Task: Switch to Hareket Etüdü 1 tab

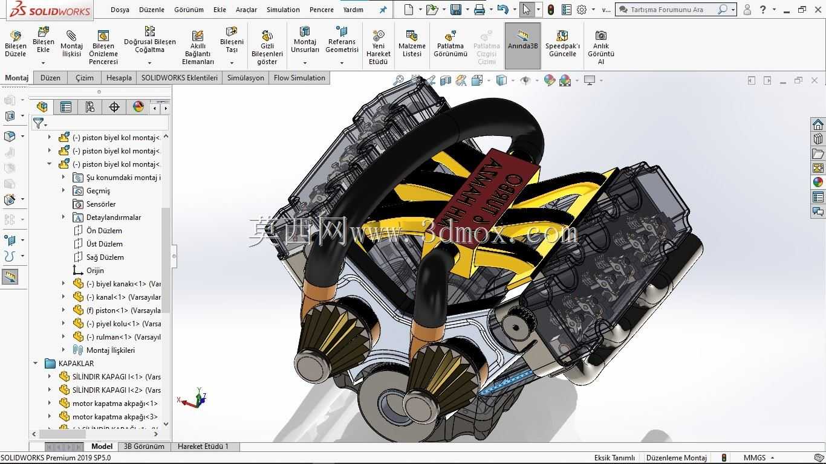Action: 203,446
